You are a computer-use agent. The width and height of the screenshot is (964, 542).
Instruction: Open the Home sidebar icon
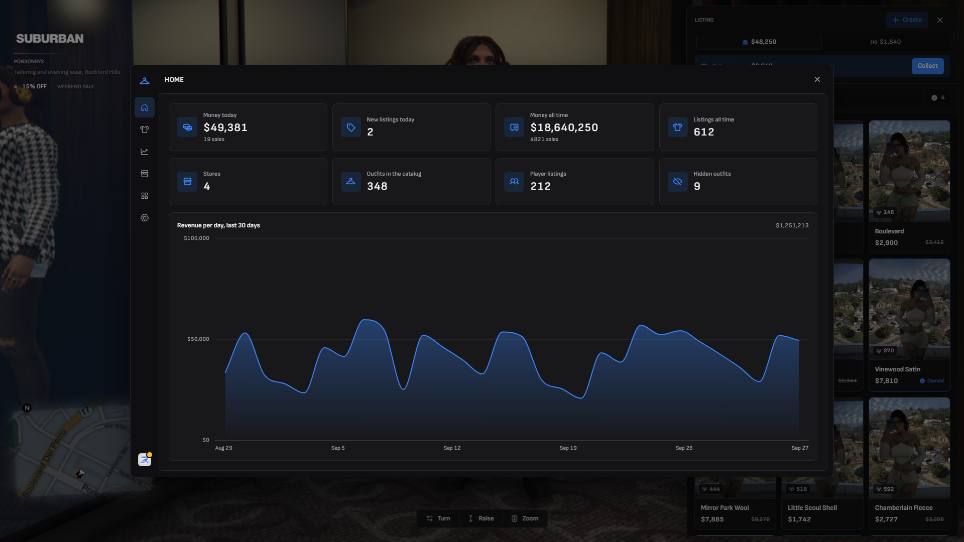pyautogui.click(x=145, y=107)
